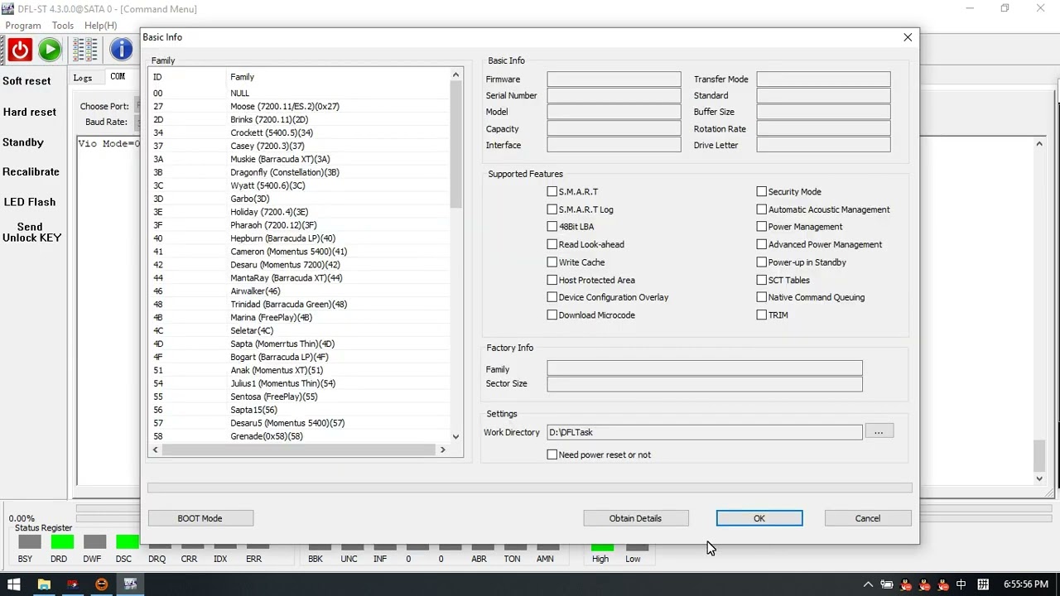The height and width of the screenshot is (596, 1060).
Task: Click Send Unlock KEY command
Action: pos(31,232)
